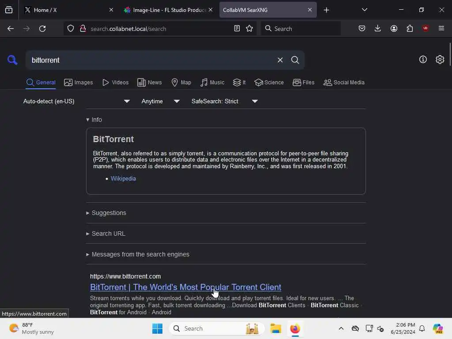The height and width of the screenshot is (339, 452).
Task: Open the Firefox View button
Action: click(9, 10)
